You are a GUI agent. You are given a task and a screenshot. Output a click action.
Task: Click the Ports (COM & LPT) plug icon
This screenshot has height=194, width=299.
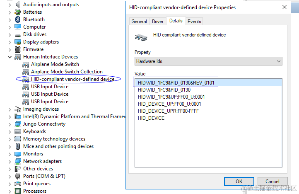17,176
